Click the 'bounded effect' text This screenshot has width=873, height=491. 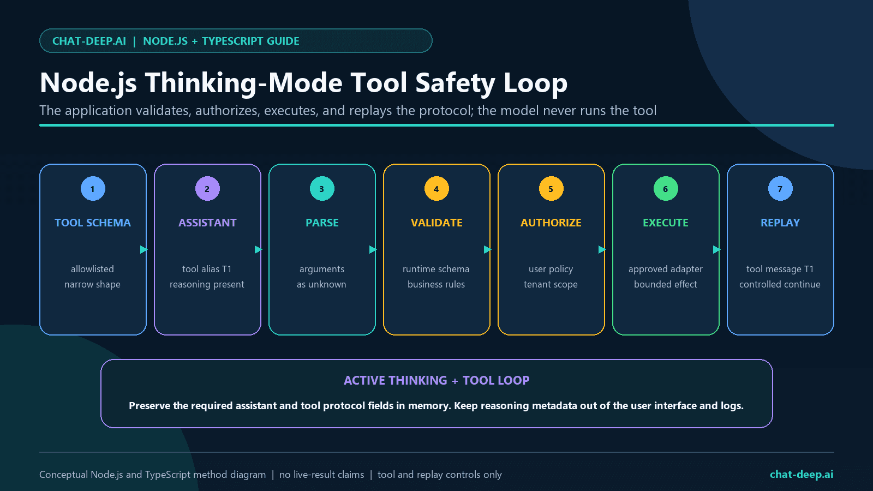[666, 284]
